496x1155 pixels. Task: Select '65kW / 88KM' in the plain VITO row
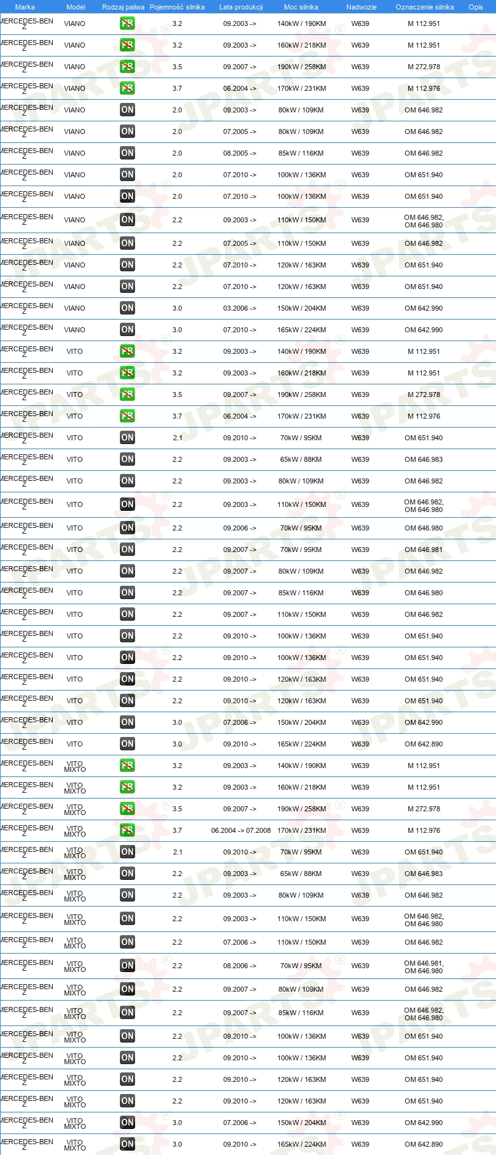pyautogui.click(x=301, y=459)
